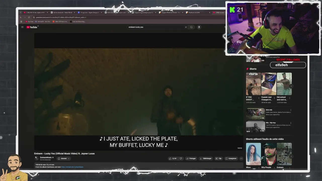Click the Shorts section header icon

(247, 69)
